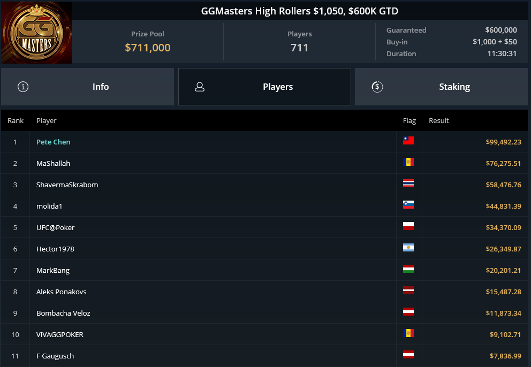The height and width of the screenshot is (367, 531).
Task: Click the $34,370.09 result value
Action: pos(503,227)
